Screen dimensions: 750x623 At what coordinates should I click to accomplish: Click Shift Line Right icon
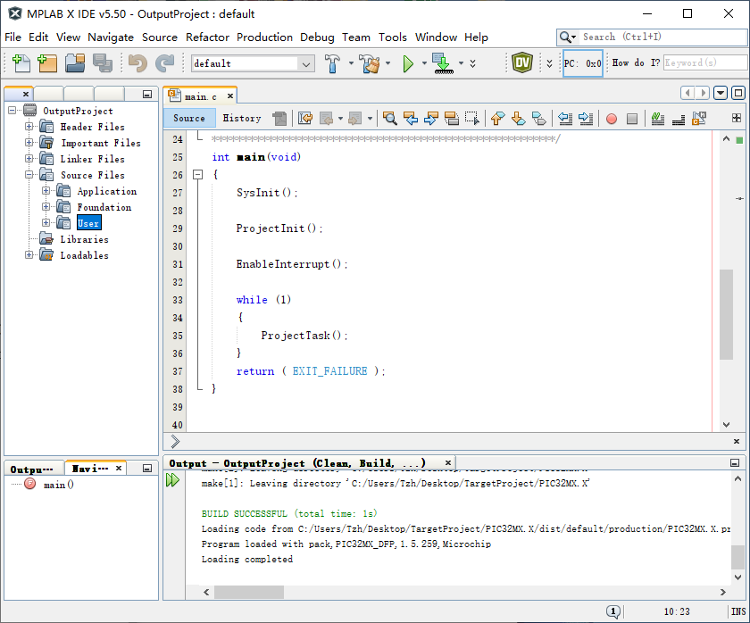(586, 118)
